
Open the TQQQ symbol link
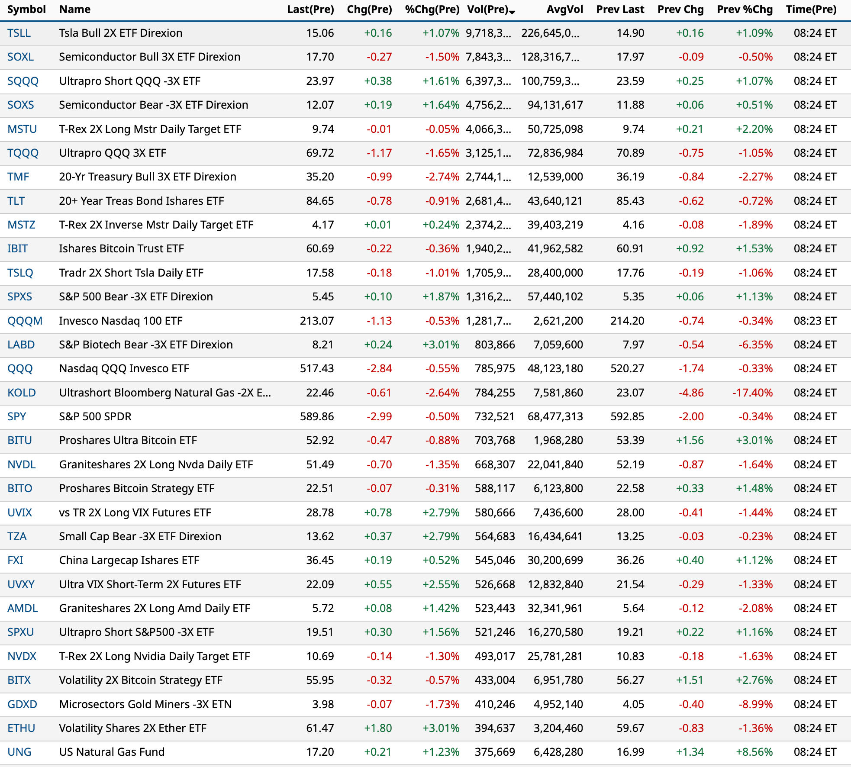coord(23,153)
